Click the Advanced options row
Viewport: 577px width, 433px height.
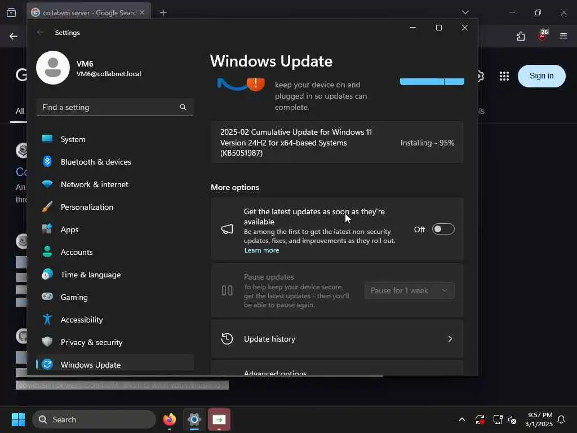pyautogui.click(x=337, y=368)
